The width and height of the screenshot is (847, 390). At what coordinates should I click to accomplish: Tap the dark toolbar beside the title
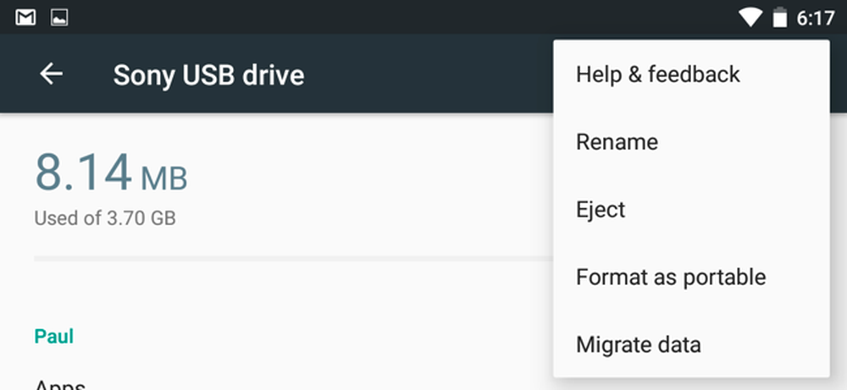click(427, 74)
